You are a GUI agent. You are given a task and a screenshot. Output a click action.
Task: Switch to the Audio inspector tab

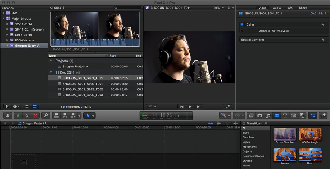point(276,8)
